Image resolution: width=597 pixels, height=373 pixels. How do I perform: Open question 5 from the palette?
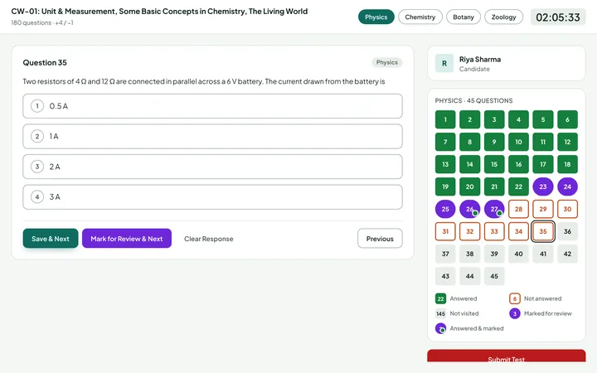543,119
